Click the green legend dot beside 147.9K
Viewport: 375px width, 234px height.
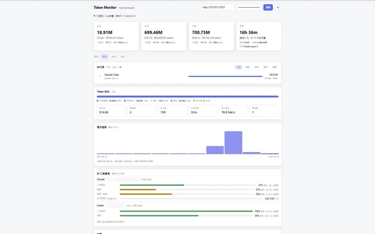click(171, 101)
